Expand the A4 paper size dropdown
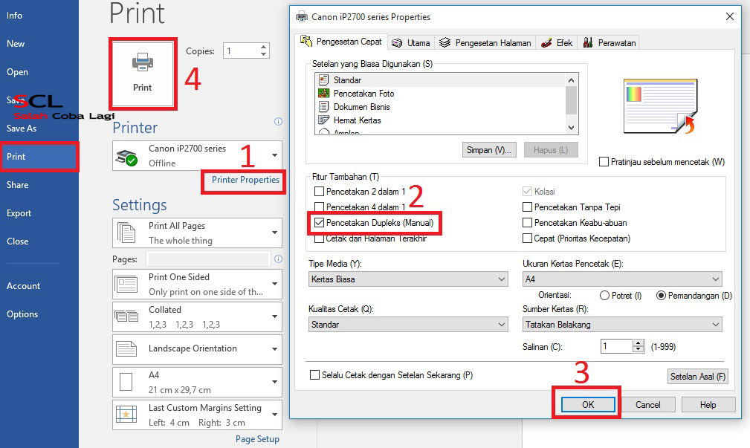Screen dimensions: 750x448 click(x=197, y=382)
